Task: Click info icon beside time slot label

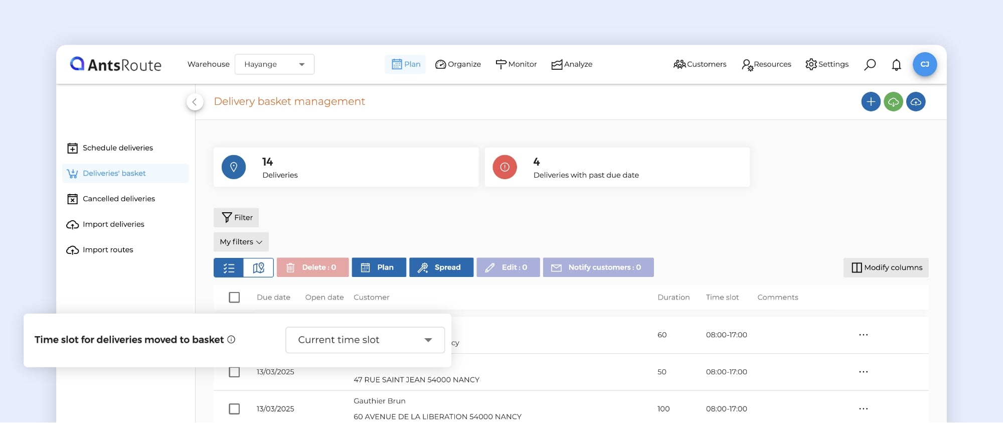Action: point(231,340)
